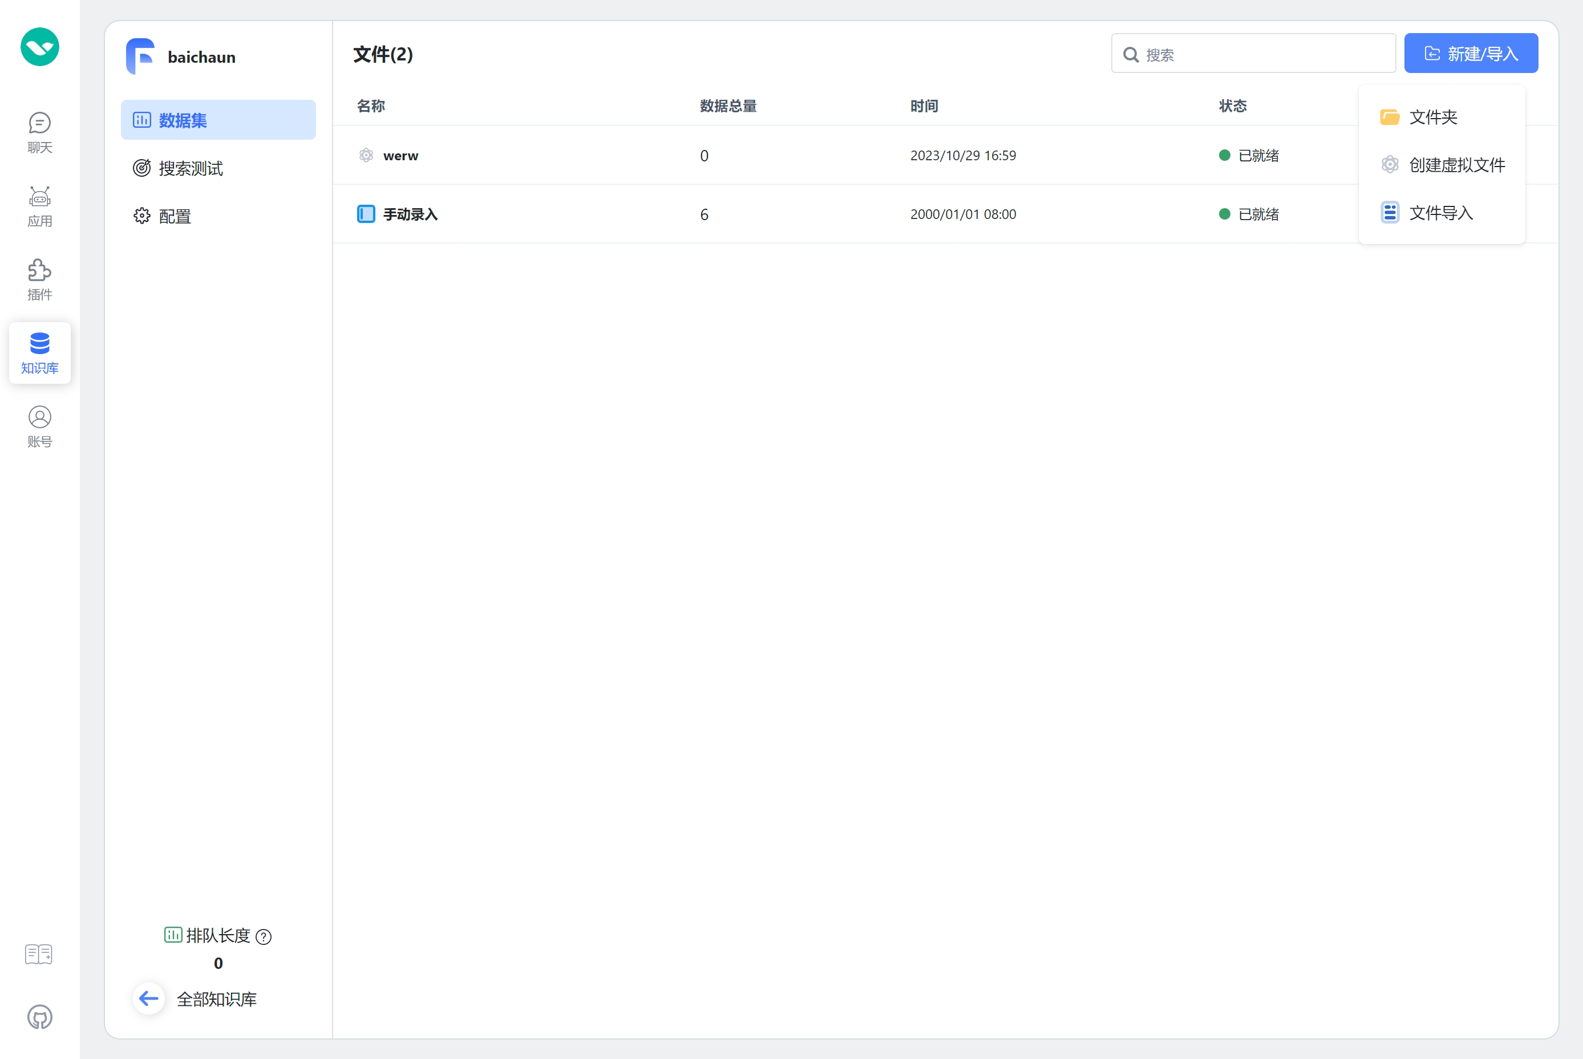Select the Knowledge Base (知识库) database icon
Viewport: 1583px width, 1059px height.
pos(39,352)
